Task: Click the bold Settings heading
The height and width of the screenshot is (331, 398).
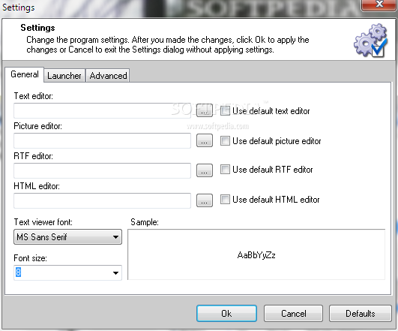Action: pyautogui.click(x=37, y=28)
